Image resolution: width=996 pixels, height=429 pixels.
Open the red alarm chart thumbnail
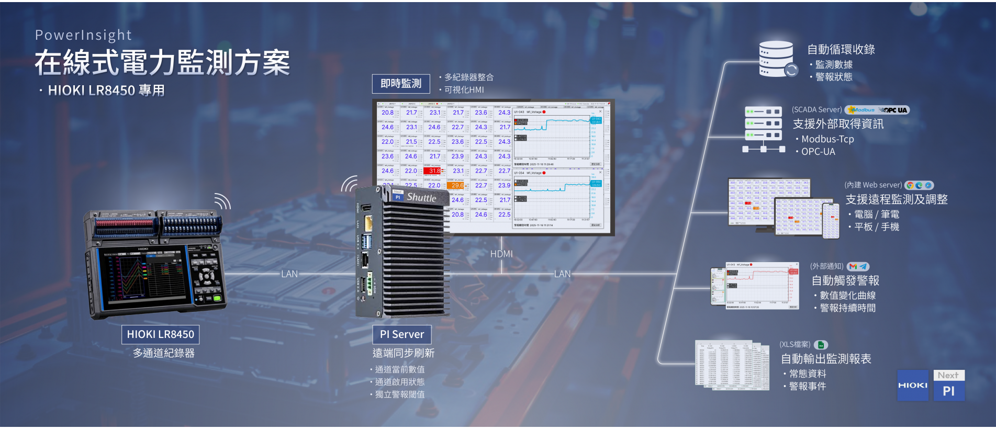[x=755, y=286]
